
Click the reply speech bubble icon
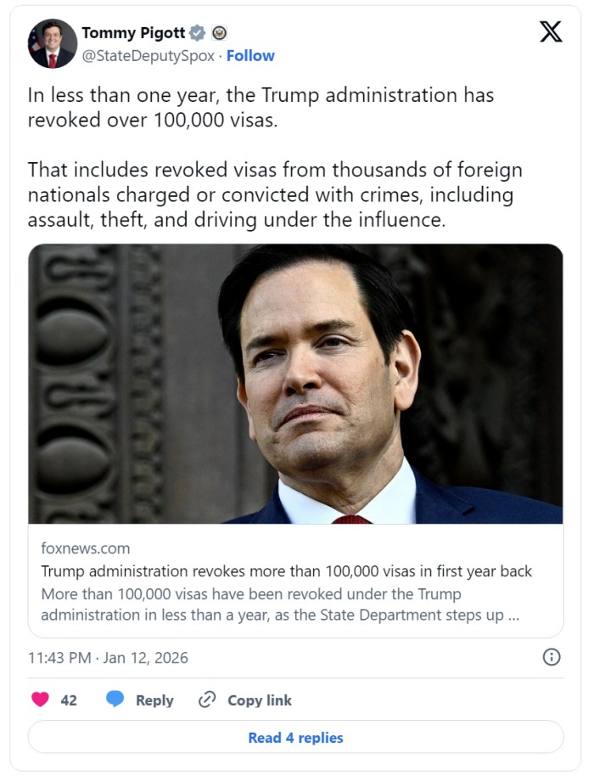point(115,700)
